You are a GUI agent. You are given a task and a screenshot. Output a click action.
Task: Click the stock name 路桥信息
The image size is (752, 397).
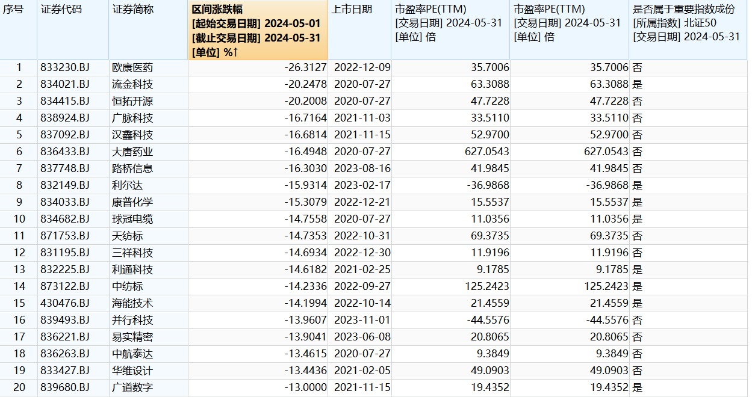[x=132, y=168]
